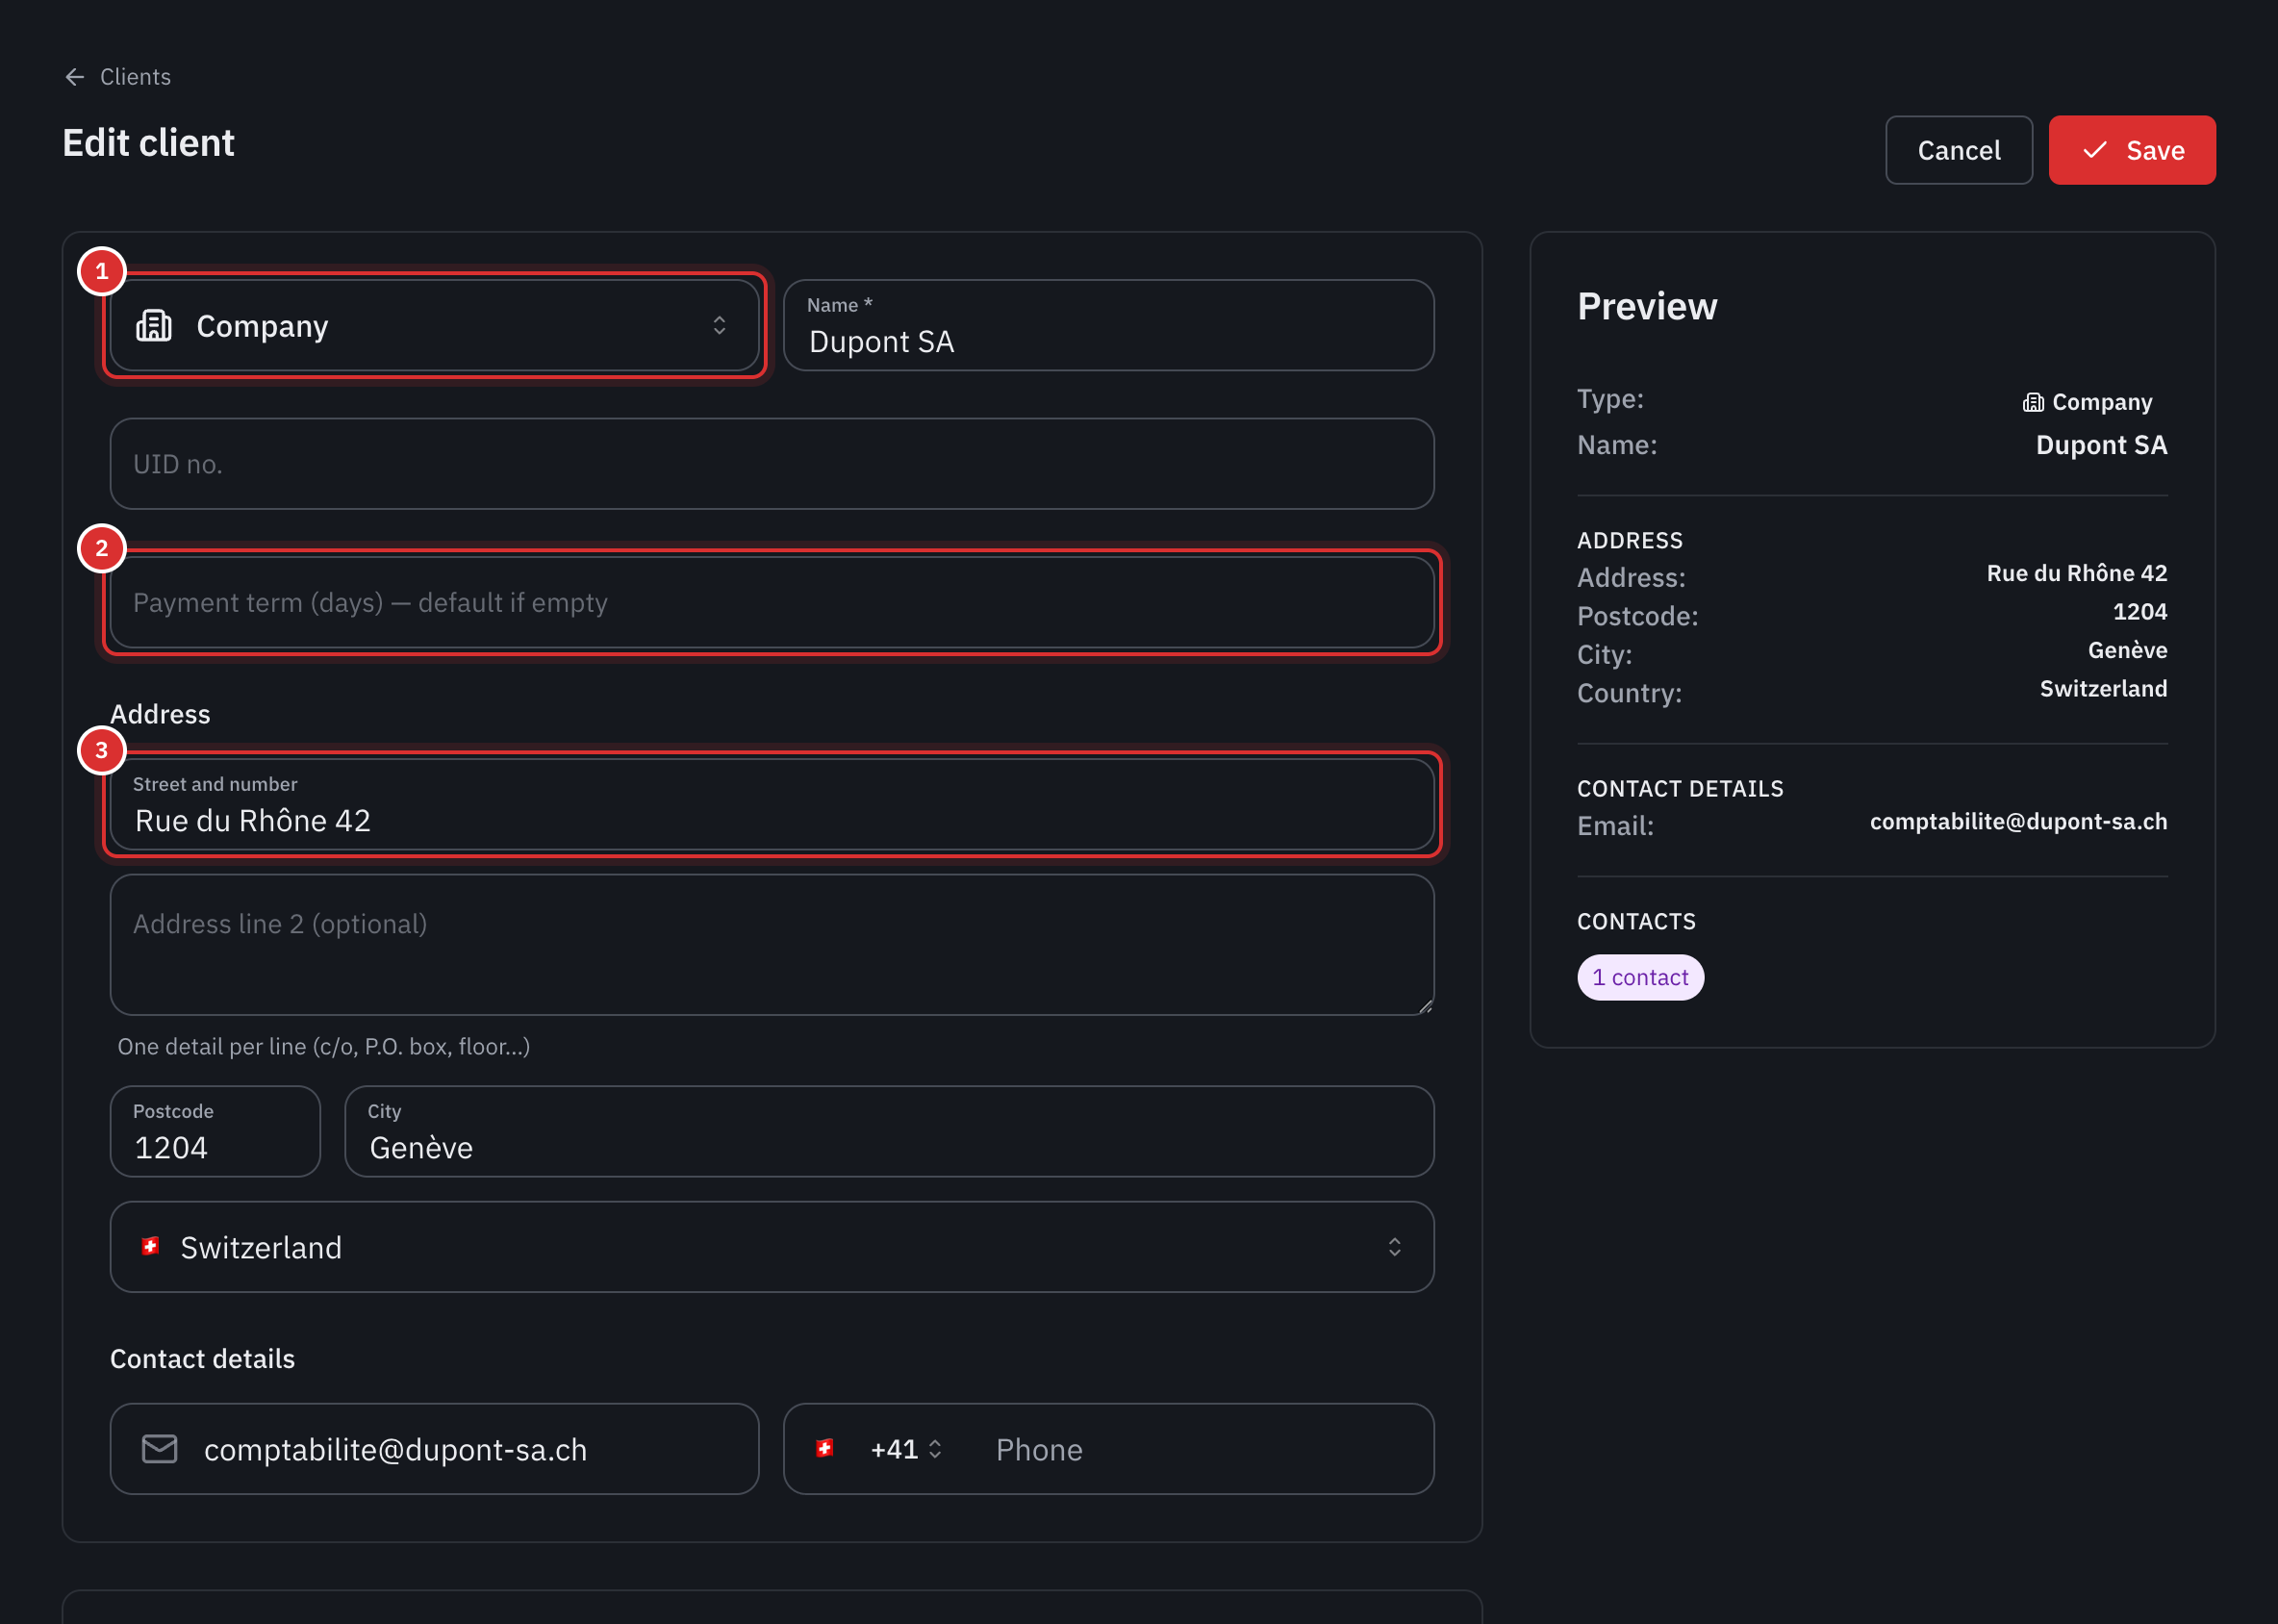Focus the UID no. field
2278x1624 pixels.
(x=772, y=464)
